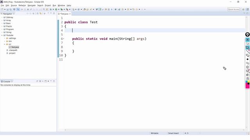Open the Source menu
Viewport: 250px width, 140px height.
pyautogui.click(x=14, y=5)
